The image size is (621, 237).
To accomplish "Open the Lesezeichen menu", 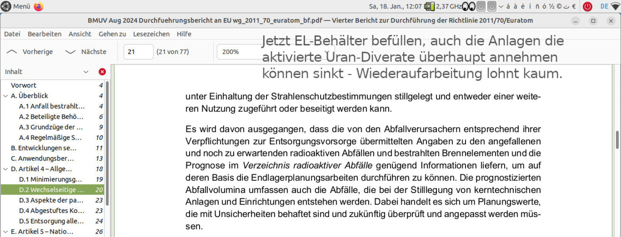I will click(x=151, y=34).
